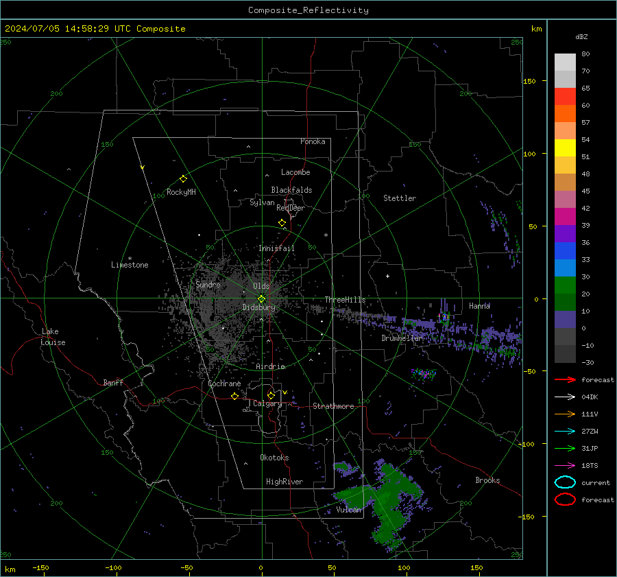Pick the violet swatch between 10 and 0 dBZ

[x=565, y=320]
